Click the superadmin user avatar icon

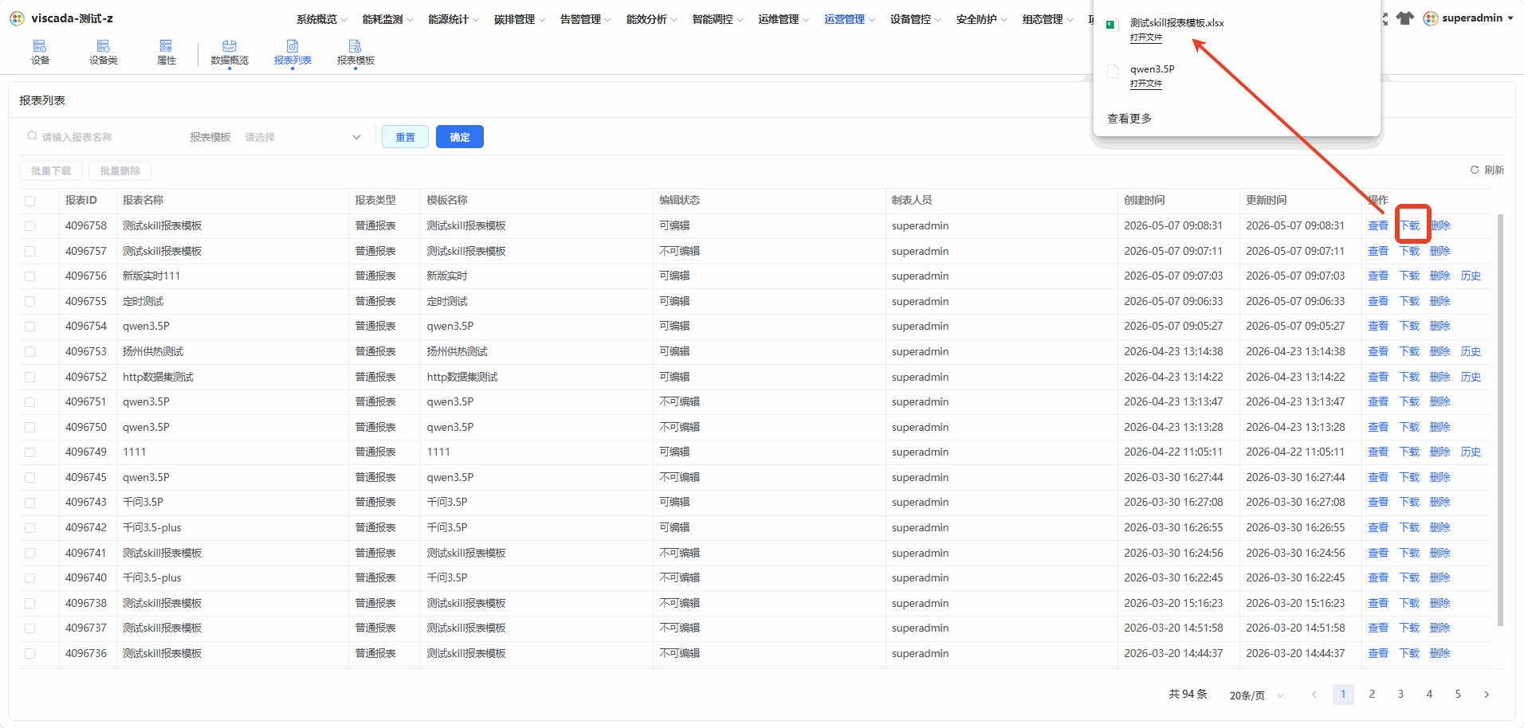(x=1431, y=18)
